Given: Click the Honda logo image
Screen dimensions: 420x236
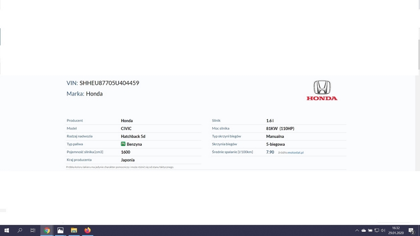Looking at the screenshot, I should pos(322,90).
